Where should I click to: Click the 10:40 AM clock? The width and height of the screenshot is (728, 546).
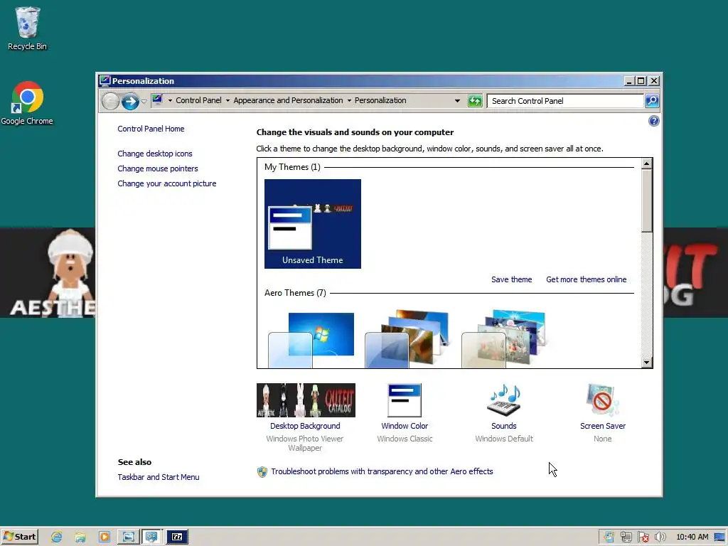pyautogui.click(x=692, y=537)
